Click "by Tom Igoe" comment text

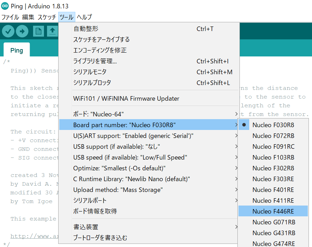tap(31, 201)
